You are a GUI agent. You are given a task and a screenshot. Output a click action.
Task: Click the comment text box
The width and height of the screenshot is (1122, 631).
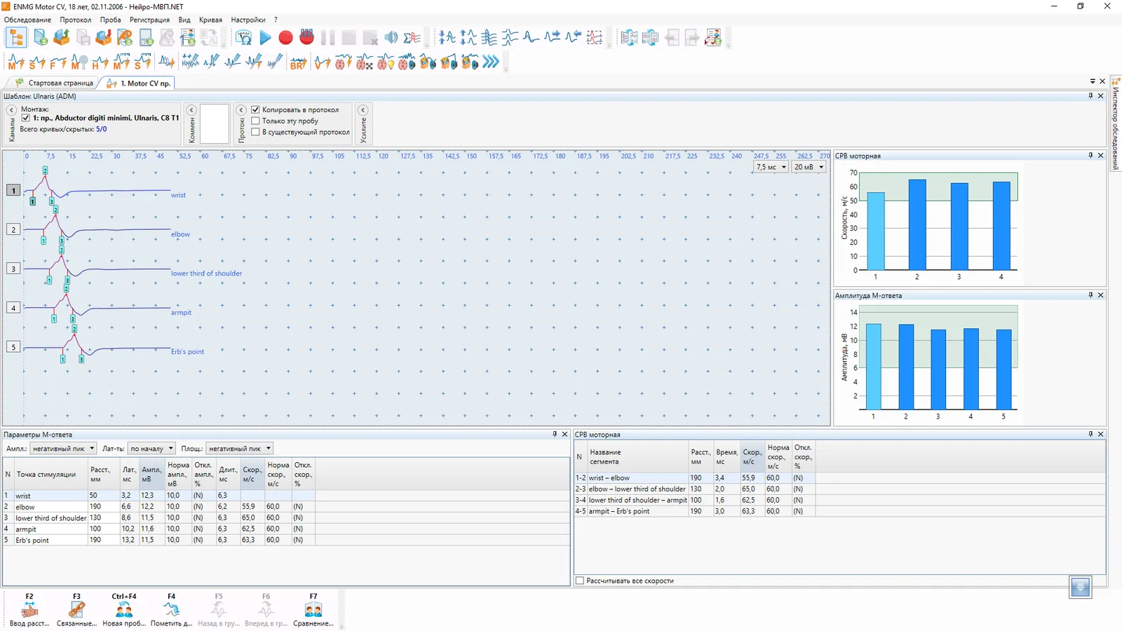point(215,124)
